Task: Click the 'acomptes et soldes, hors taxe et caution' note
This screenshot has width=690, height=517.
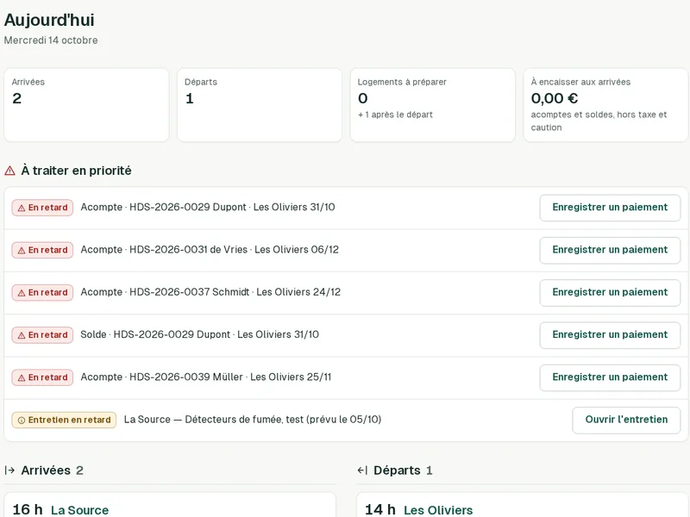Action: pyautogui.click(x=599, y=121)
